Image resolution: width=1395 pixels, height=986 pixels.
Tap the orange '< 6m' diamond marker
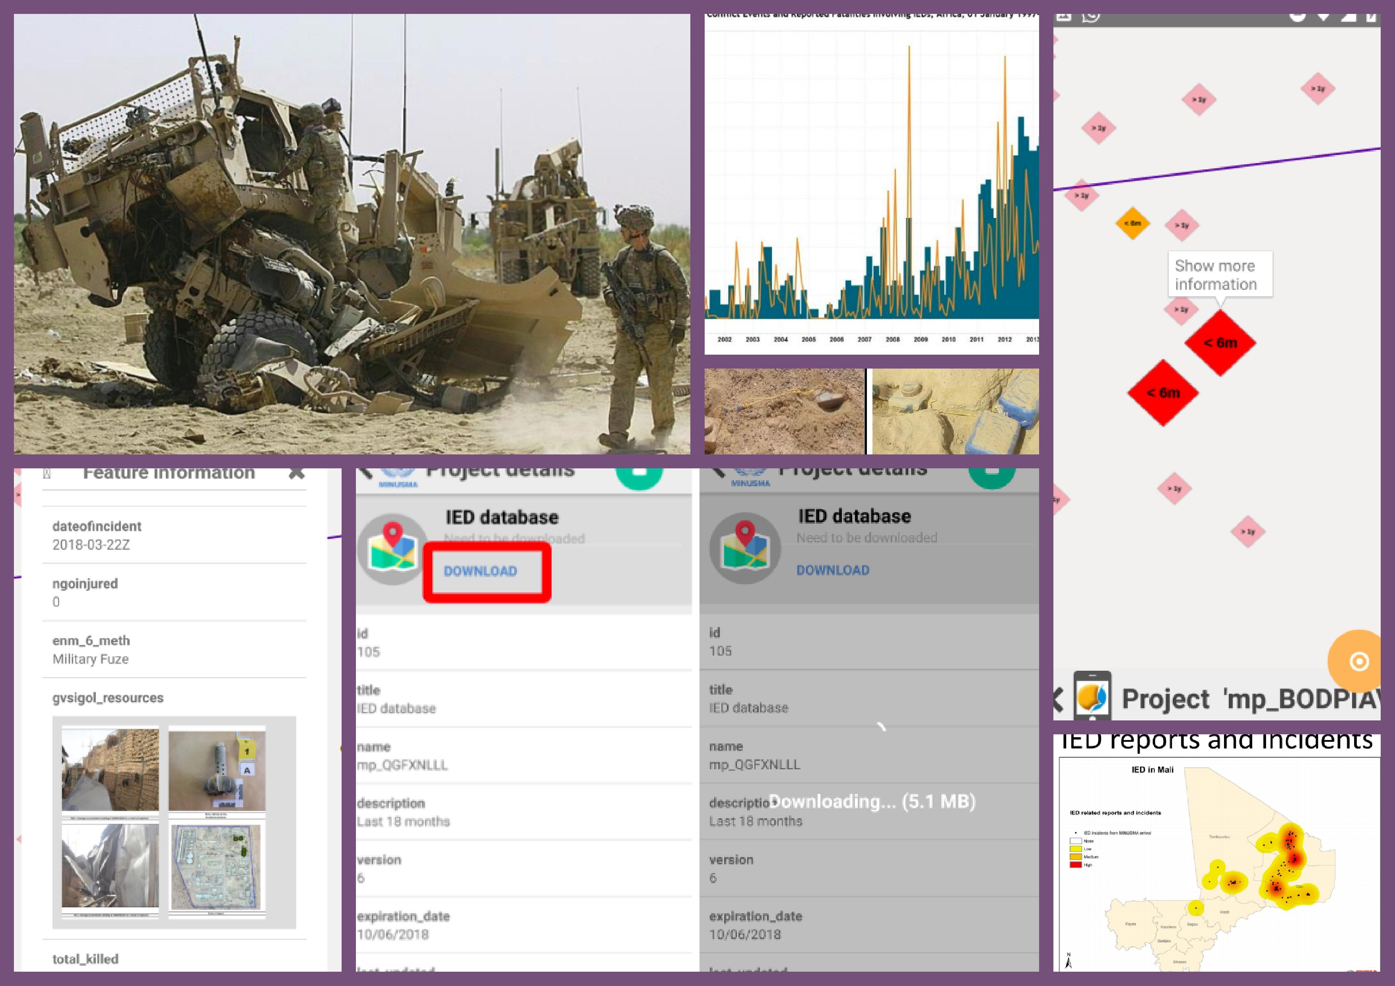point(1133,223)
